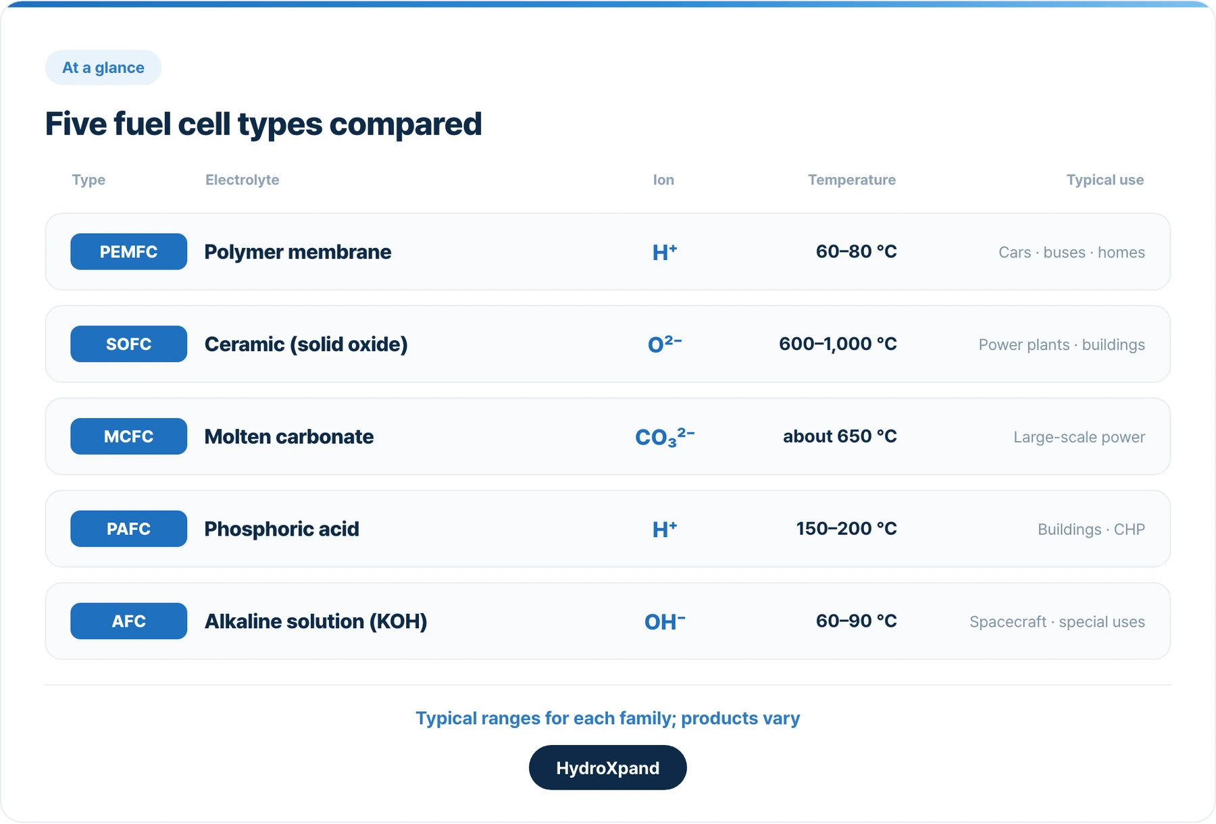This screenshot has height=824, width=1216.
Task: Click the Type column header
Action: coord(88,180)
